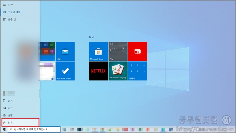This screenshot has width=236, height=133.
Task: Launch the Netflix tile
Action: click(x=99, y=71)
